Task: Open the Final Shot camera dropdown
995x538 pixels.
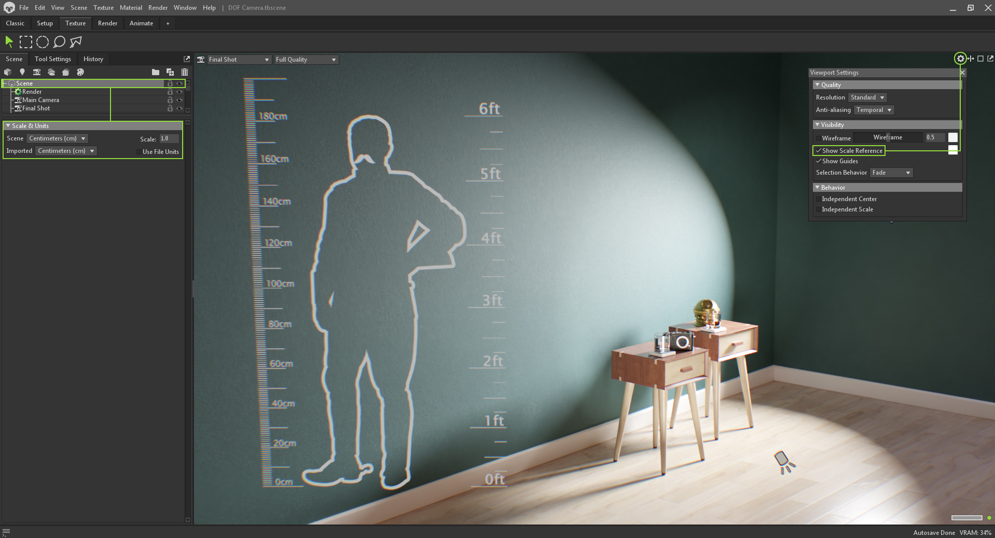Action: [x=239, y=60]
